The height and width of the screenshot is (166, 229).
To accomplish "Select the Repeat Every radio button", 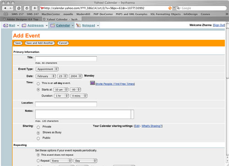I will pos(38,161).
